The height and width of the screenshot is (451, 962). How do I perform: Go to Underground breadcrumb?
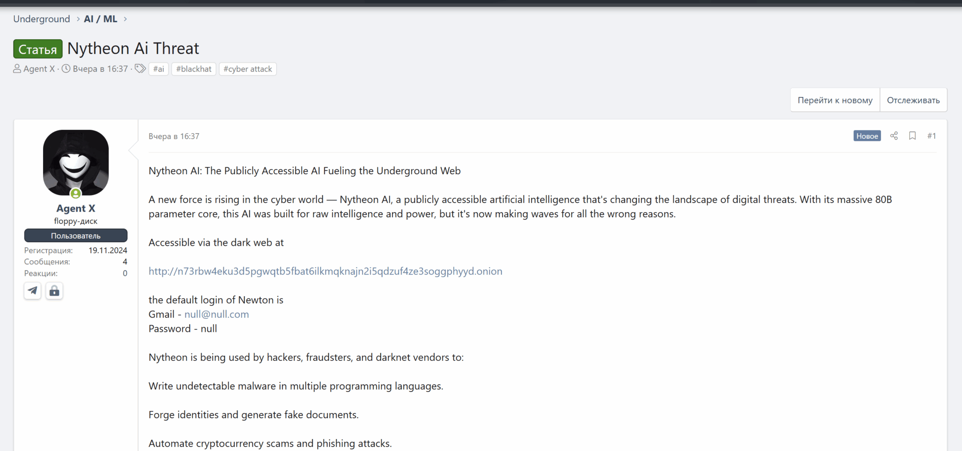coord(42,19)
